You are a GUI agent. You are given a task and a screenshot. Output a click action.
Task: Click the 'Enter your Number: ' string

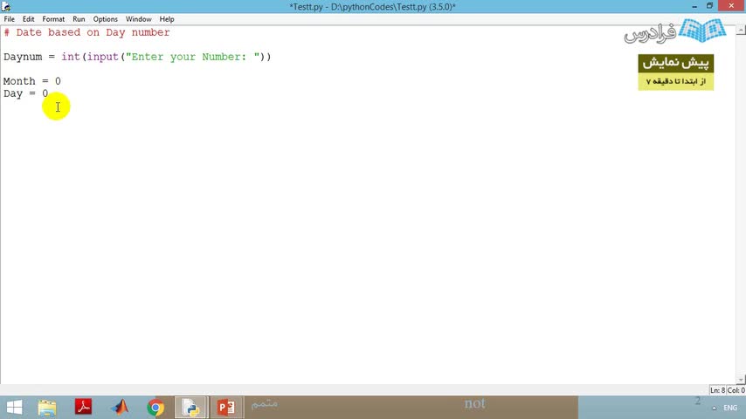coord(193,57)
